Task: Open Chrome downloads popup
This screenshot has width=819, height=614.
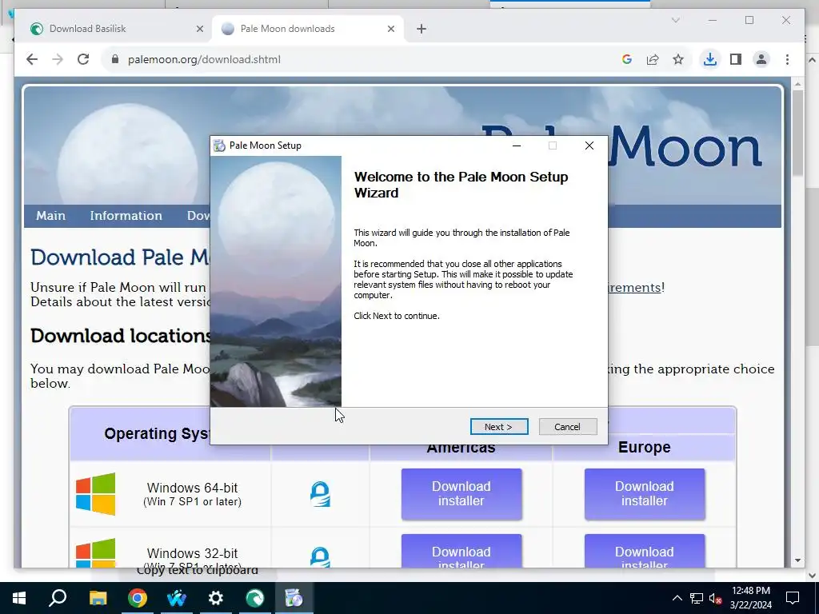Action: coord(710,59)
